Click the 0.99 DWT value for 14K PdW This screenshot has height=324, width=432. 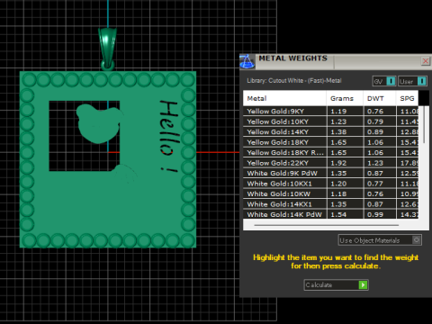pyautogui.click(x=375, y=214)
